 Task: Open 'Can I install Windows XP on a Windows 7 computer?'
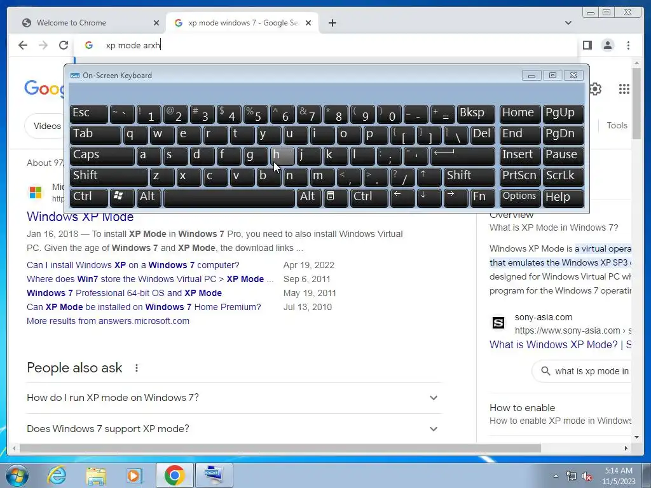click(133, 265)
